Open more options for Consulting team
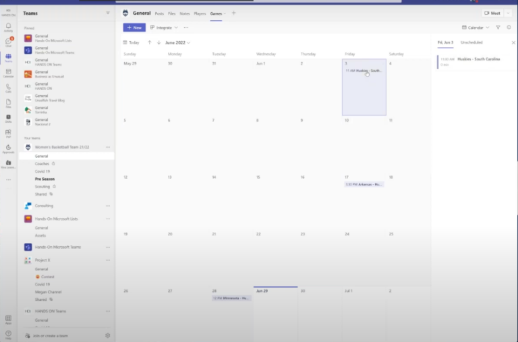518x342 pixels. click(x=108, y=206)
